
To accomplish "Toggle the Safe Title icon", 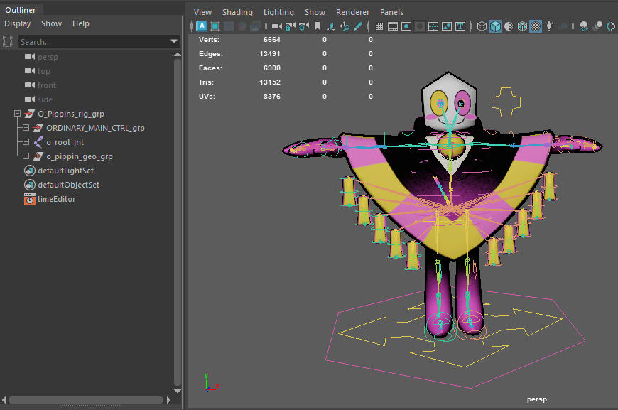I will tap(460, 26).
